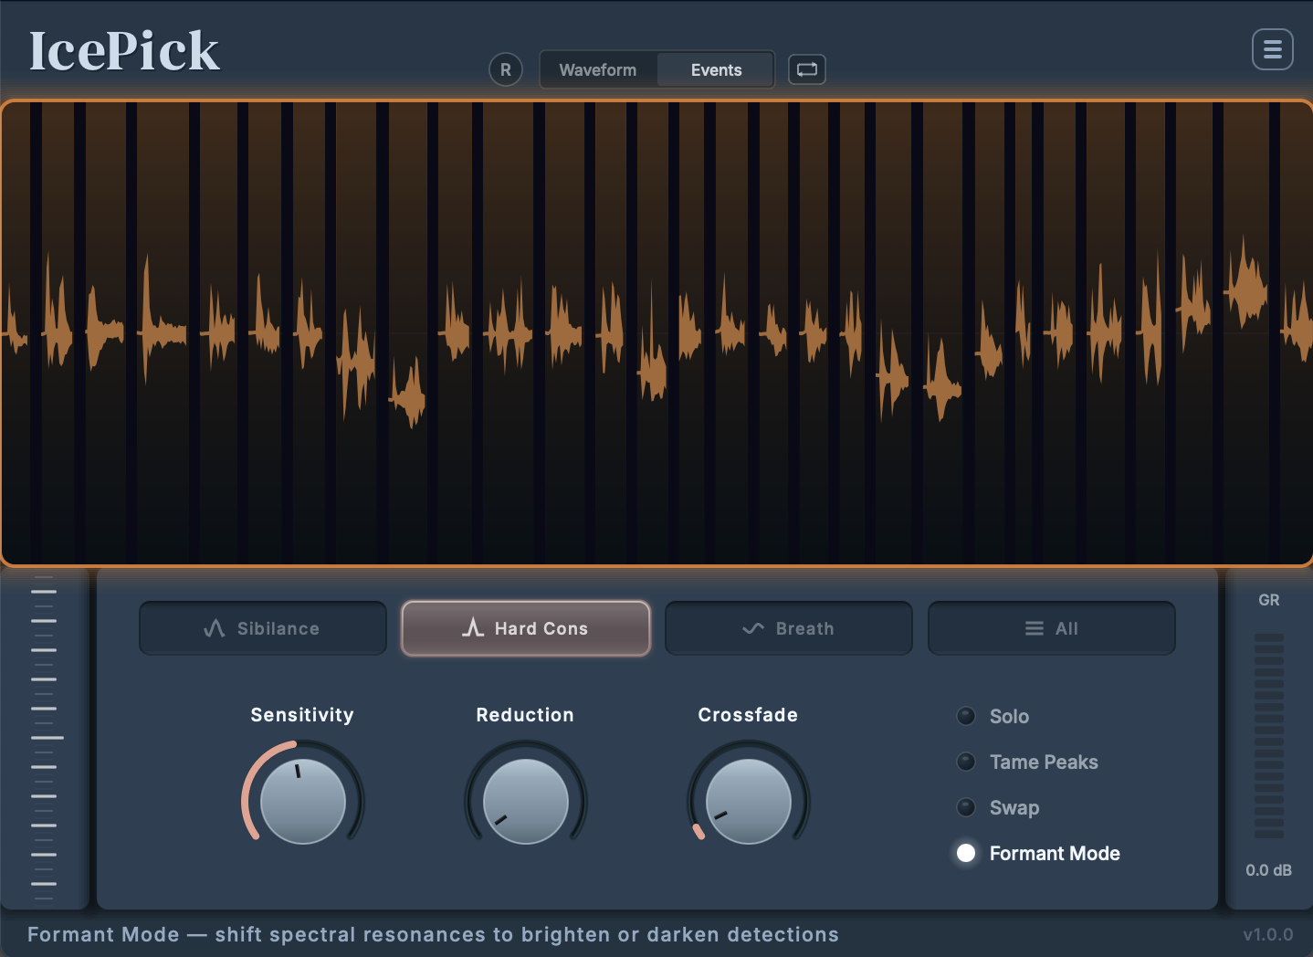This screenshot has height=957, width=1313.
Task: Select the Hard Cons detection tab
Action: point(526,628)
